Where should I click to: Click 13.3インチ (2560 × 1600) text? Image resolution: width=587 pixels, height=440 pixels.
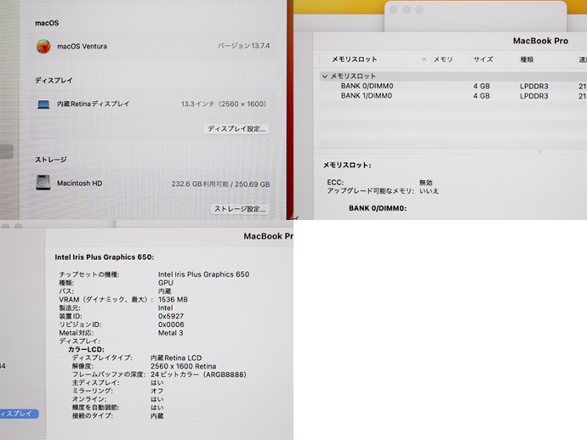coord(224,104)
